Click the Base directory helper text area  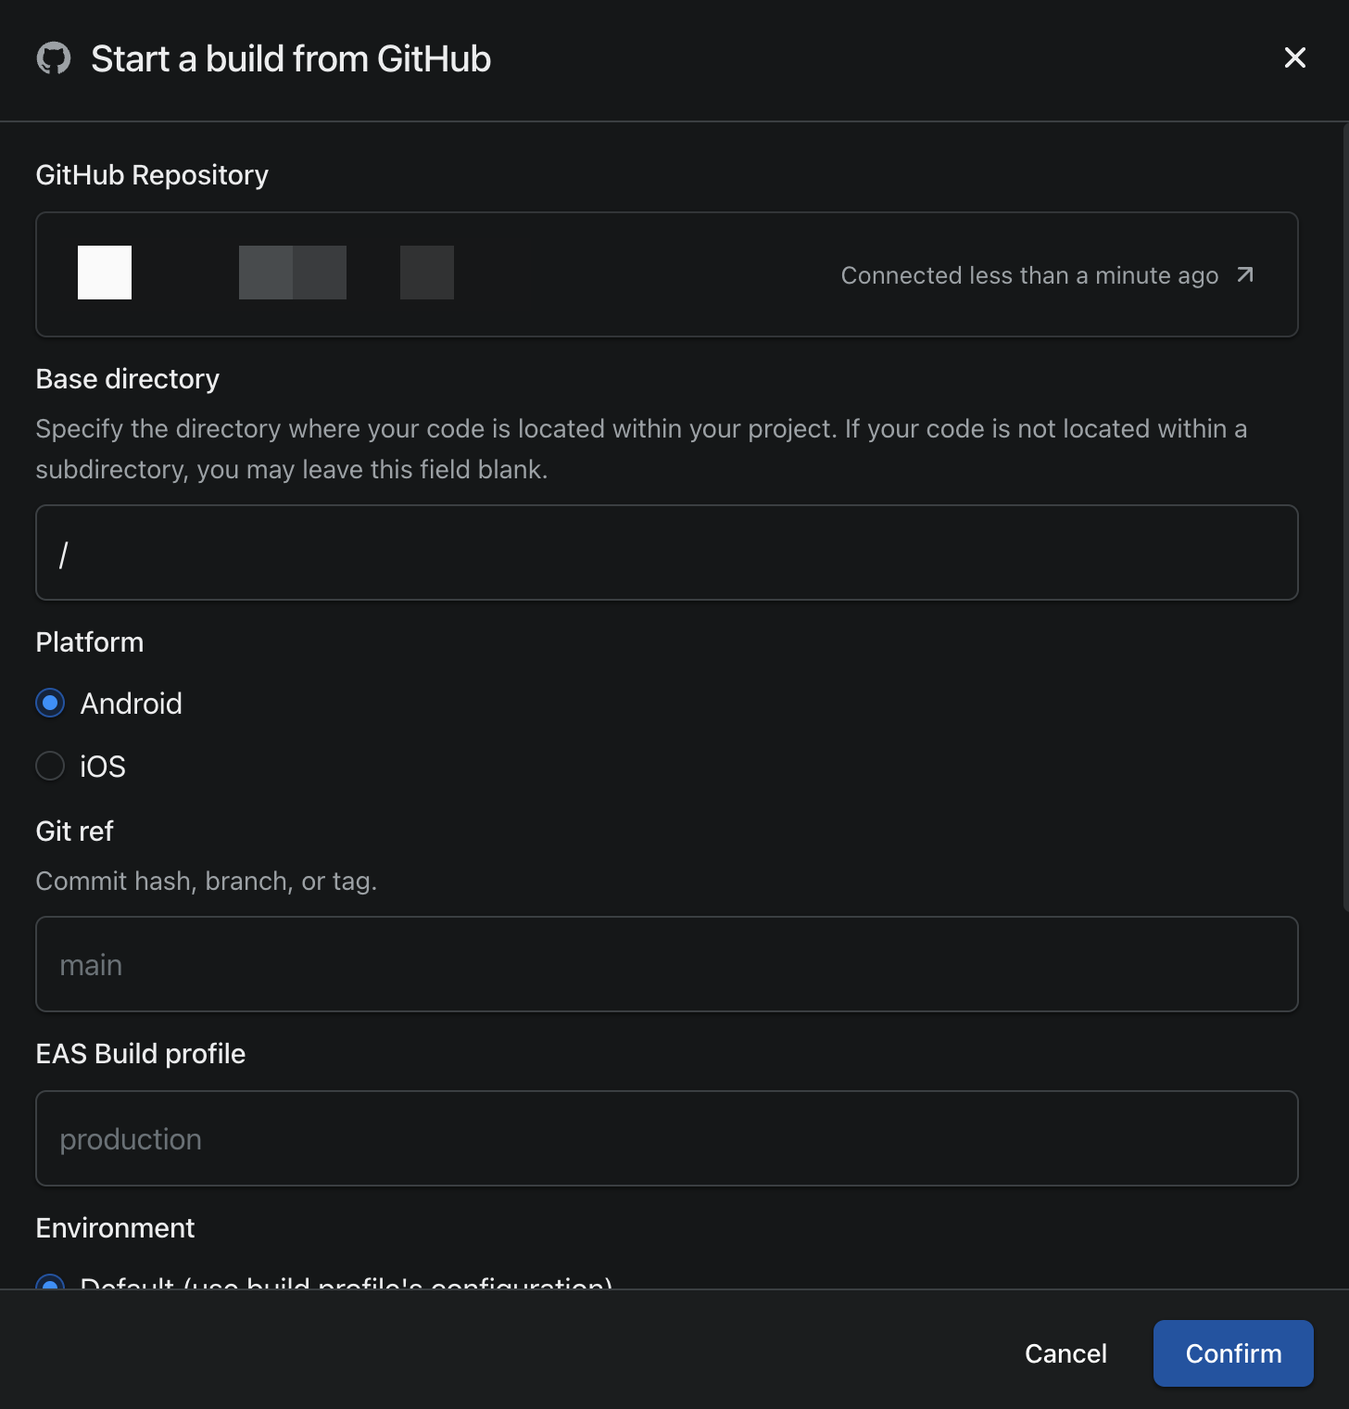coord(641,449)
